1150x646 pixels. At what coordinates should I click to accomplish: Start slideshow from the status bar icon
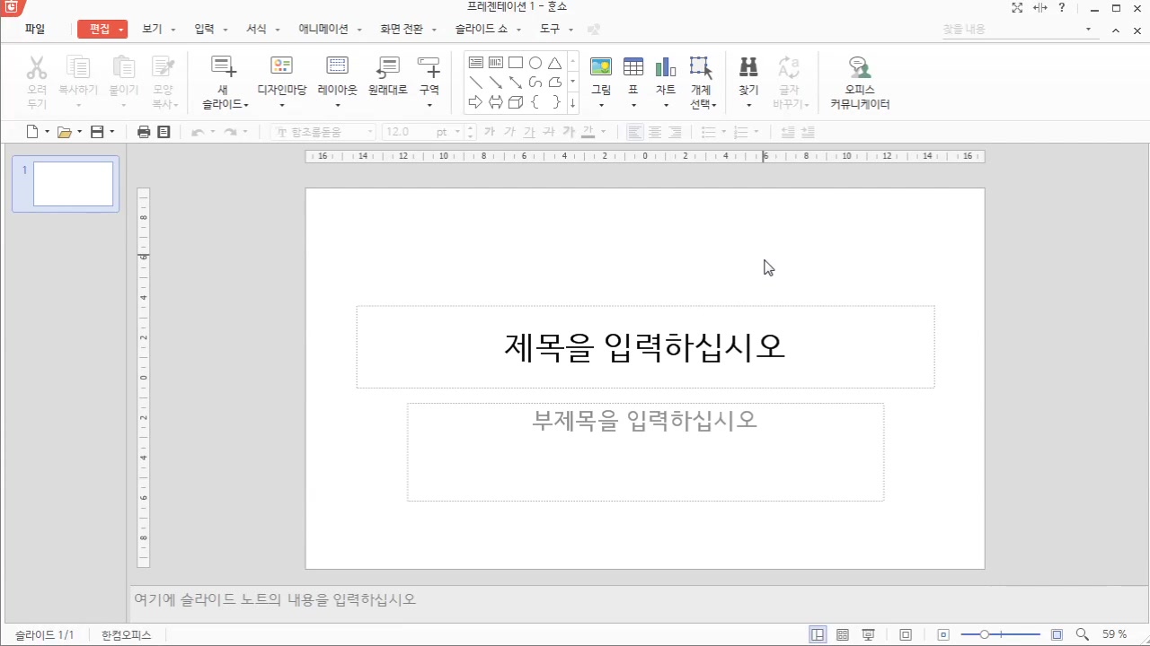[x=868, y=634]
